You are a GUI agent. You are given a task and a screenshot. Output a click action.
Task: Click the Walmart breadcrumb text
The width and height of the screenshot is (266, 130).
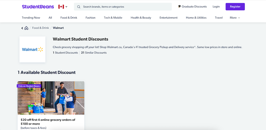click(x=58, y=28)
